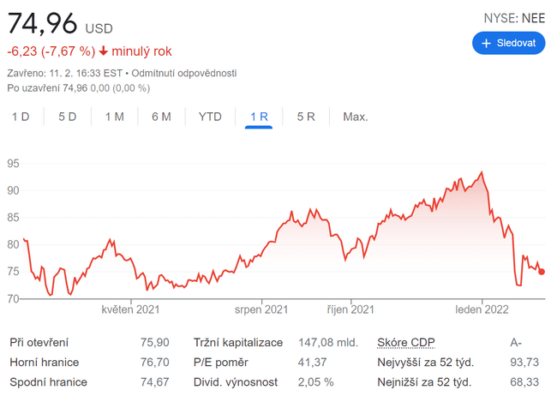This screenshot has width=557, height=402.
Task: Switch to the 5 D tab
Action: click(67, 117)
